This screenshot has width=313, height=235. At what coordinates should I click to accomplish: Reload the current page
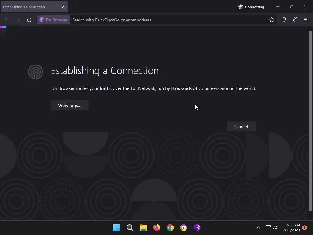29,20
